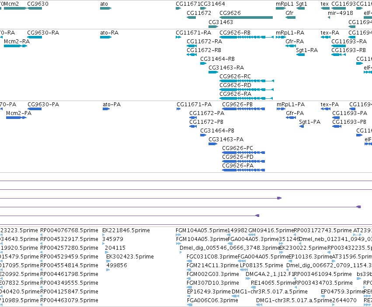Click the CG11672-RB transcript label
Screen dimensions: 372x307
(x=204, y=50)
